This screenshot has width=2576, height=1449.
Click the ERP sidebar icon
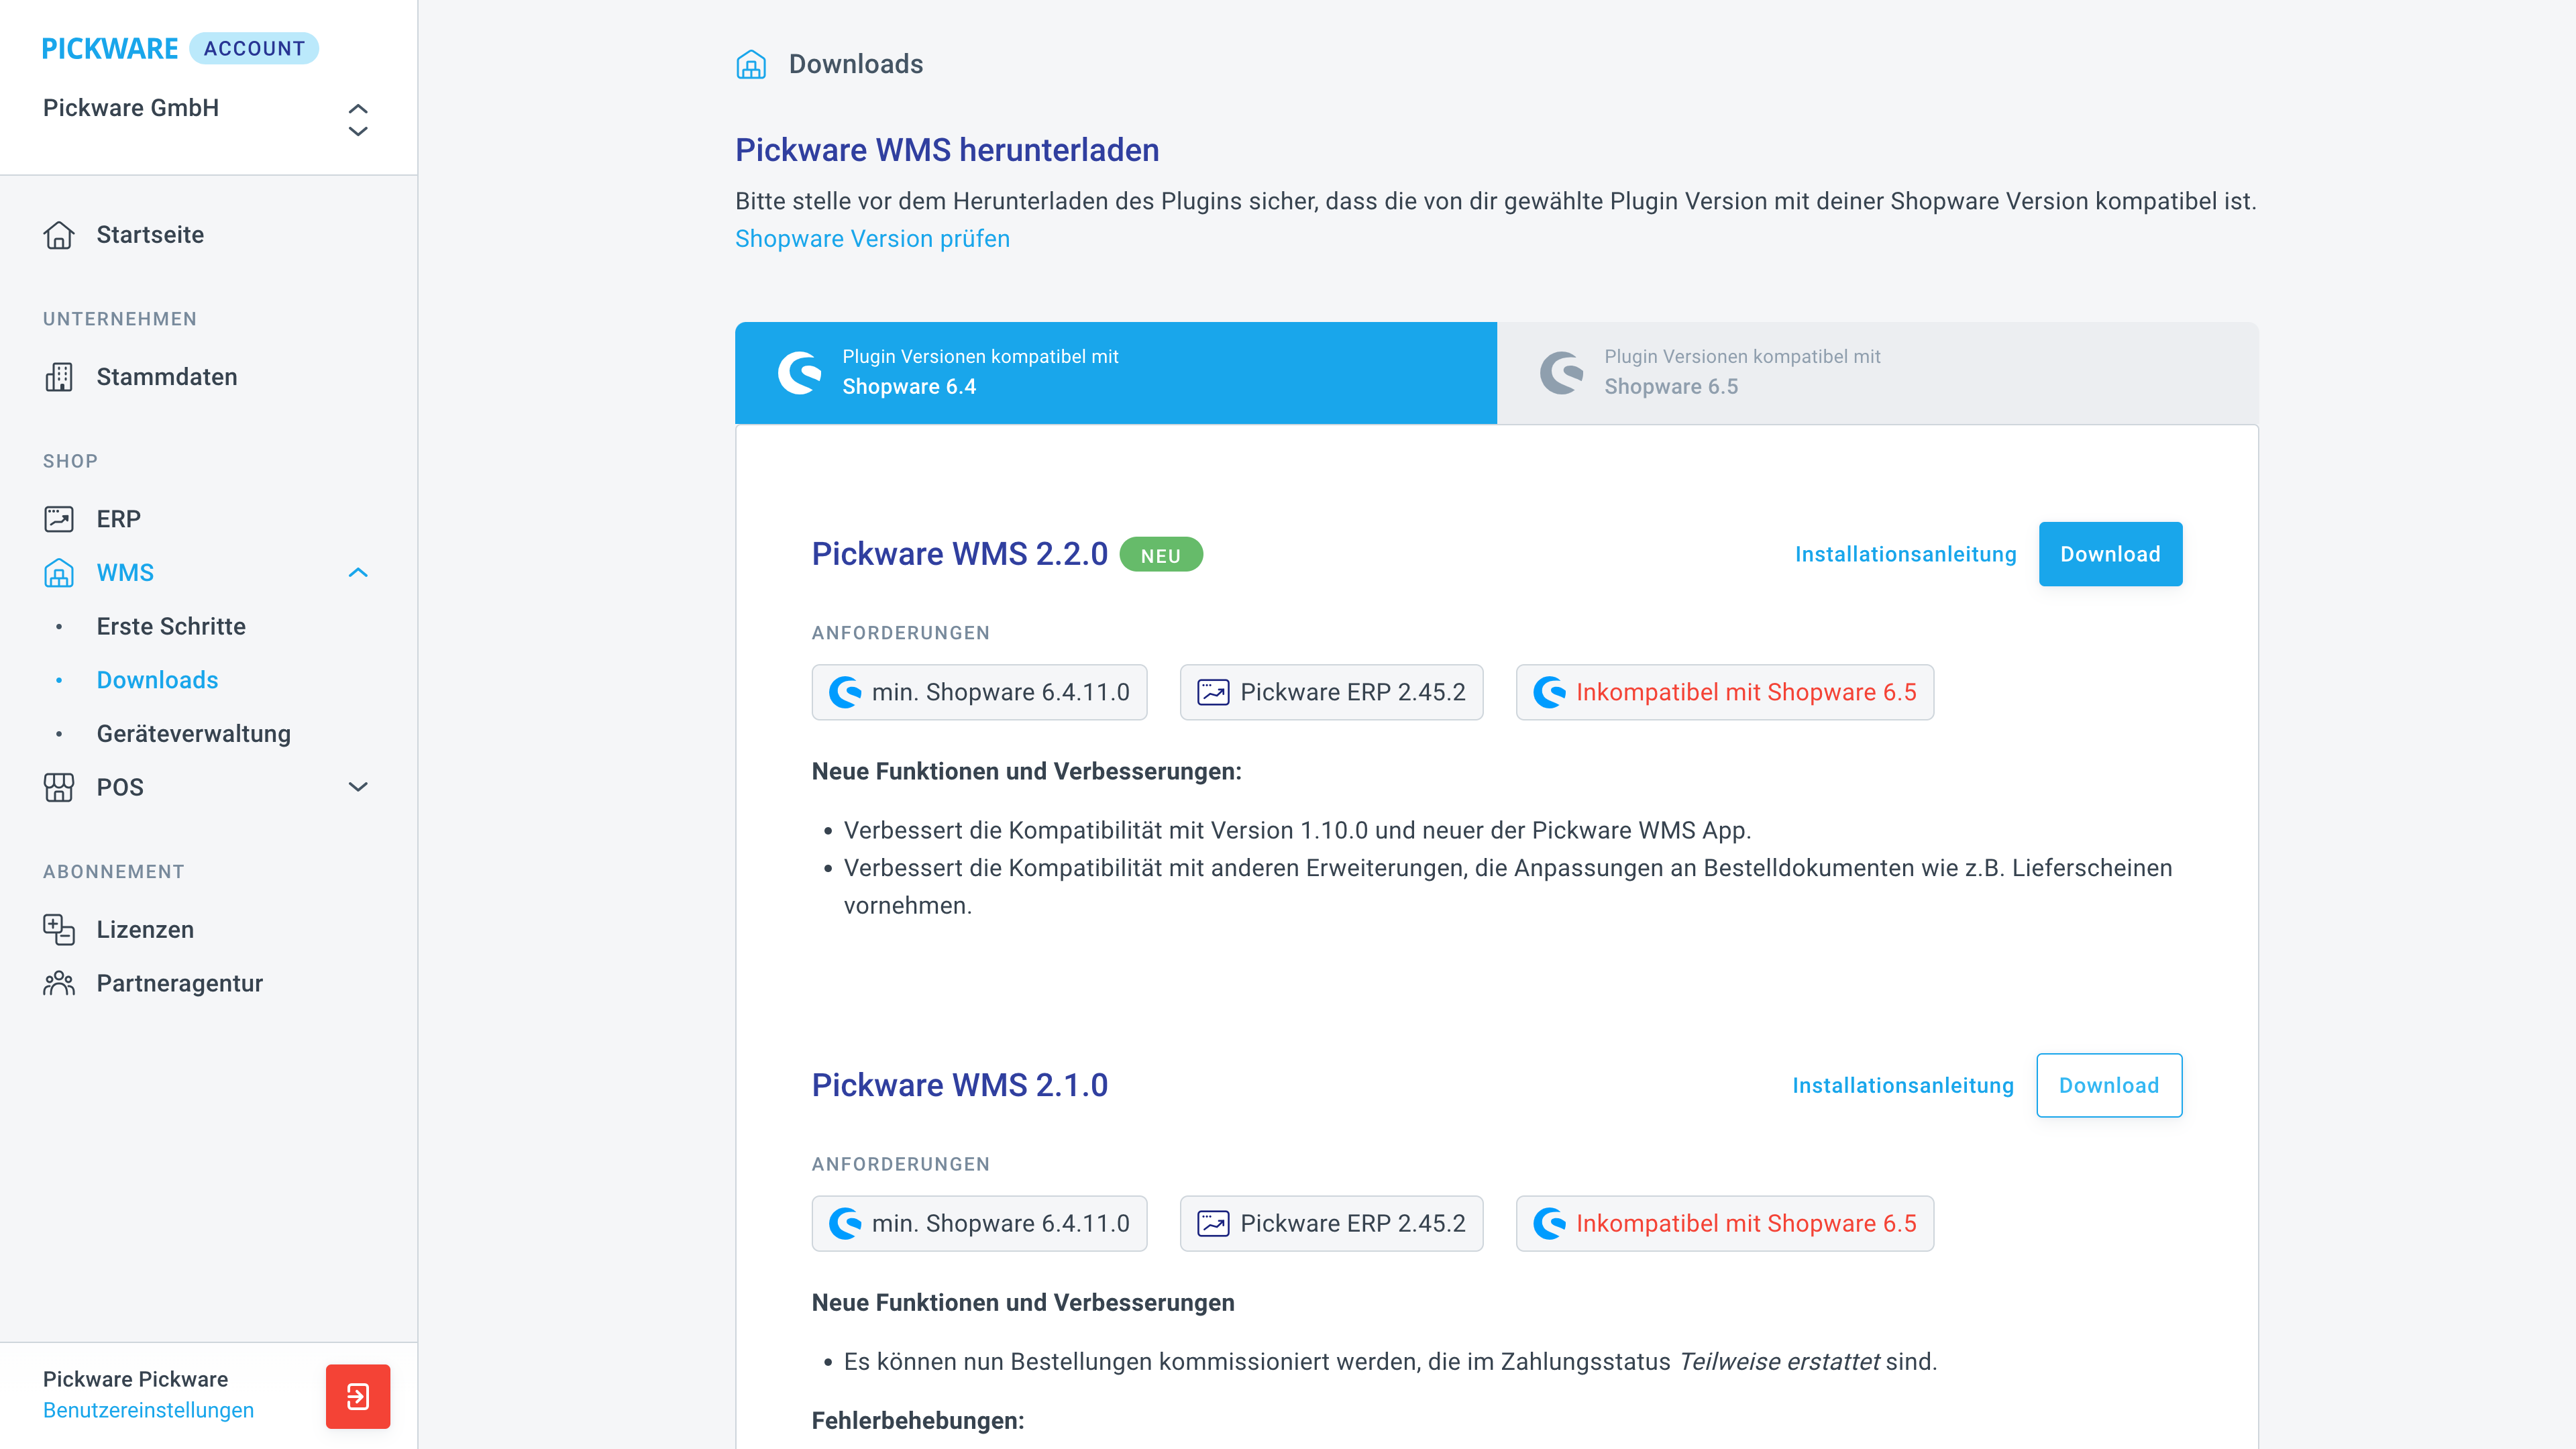[x=59, y=519]
